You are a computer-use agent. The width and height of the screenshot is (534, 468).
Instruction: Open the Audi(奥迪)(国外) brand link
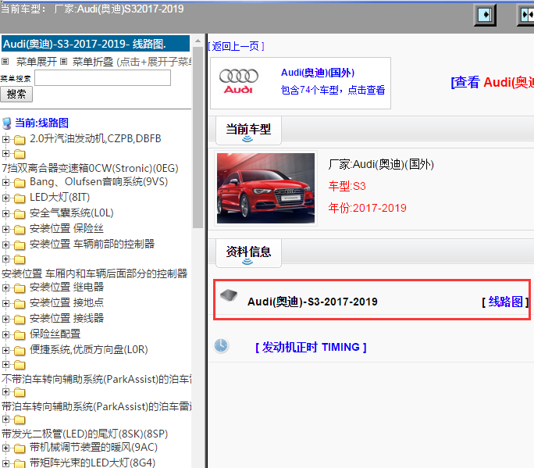pyautogui.click(x=318, y=73)
